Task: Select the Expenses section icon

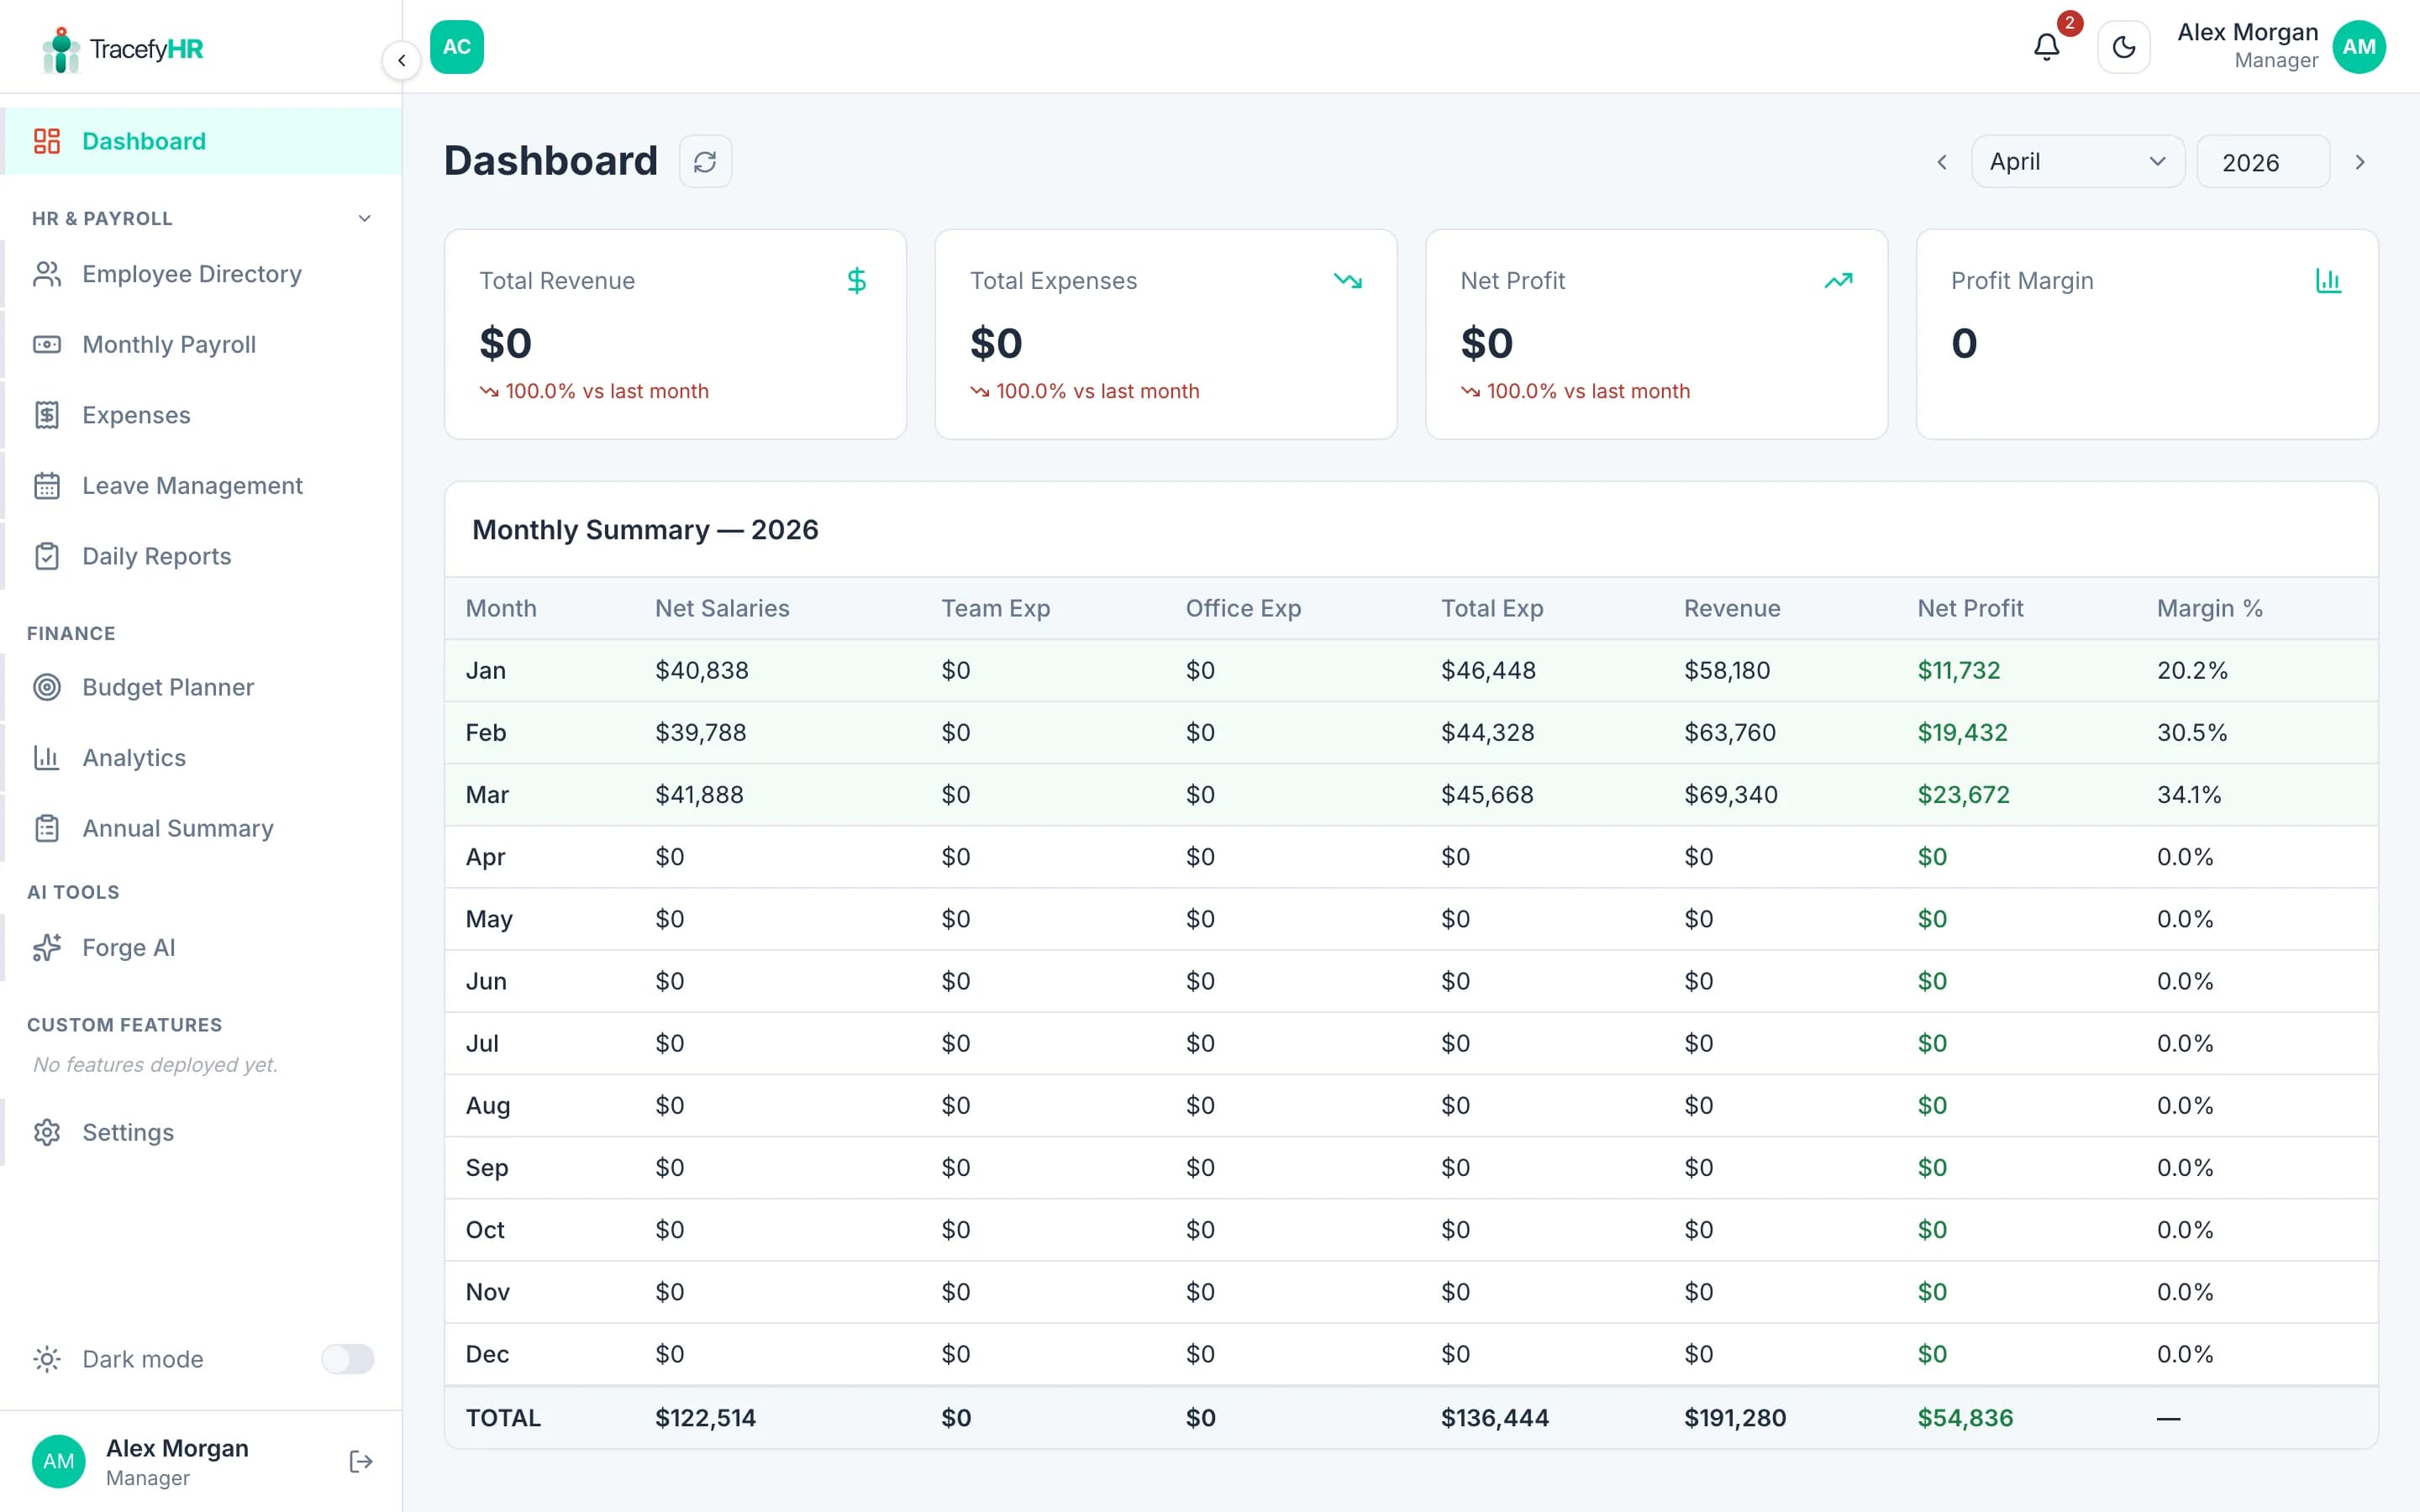Action: [47, 414]
